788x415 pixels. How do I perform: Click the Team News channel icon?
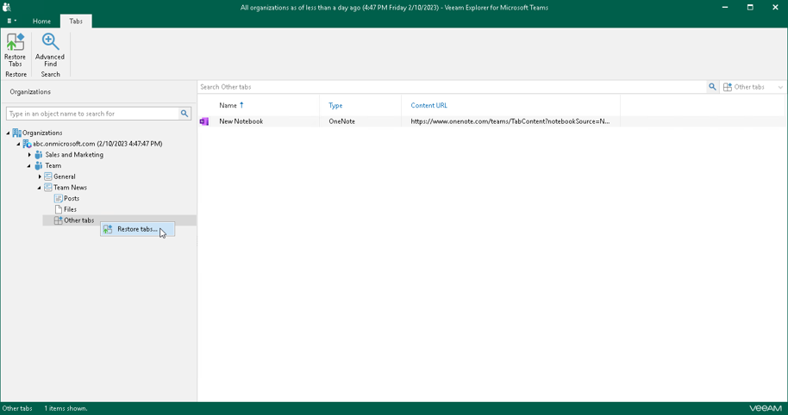48,188
